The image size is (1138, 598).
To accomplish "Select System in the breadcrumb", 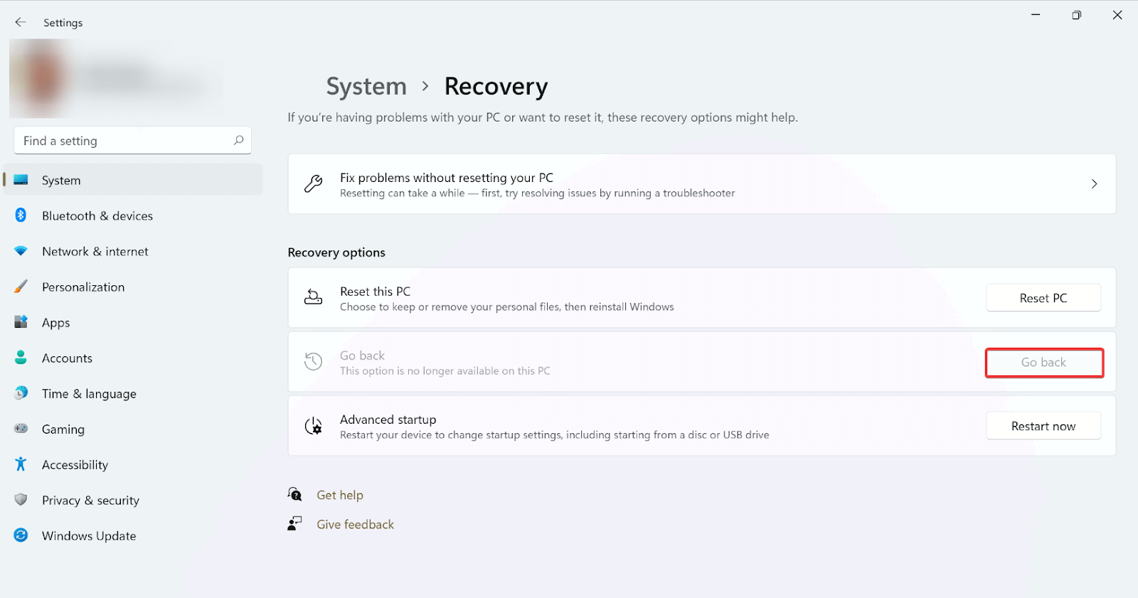I will [366, 86].
